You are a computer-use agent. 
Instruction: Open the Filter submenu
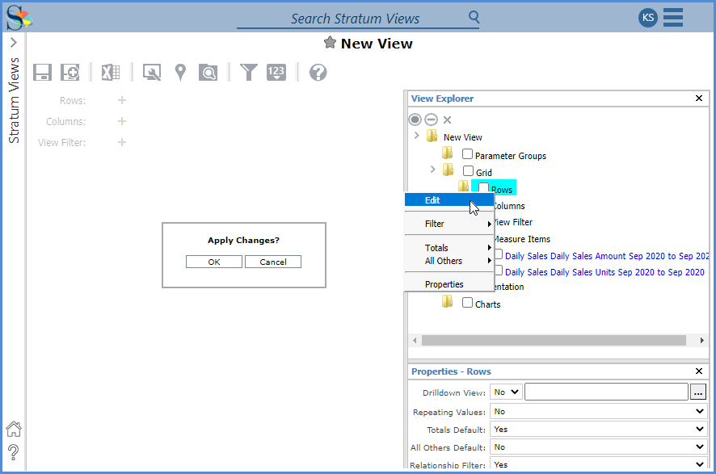(449, 224)
